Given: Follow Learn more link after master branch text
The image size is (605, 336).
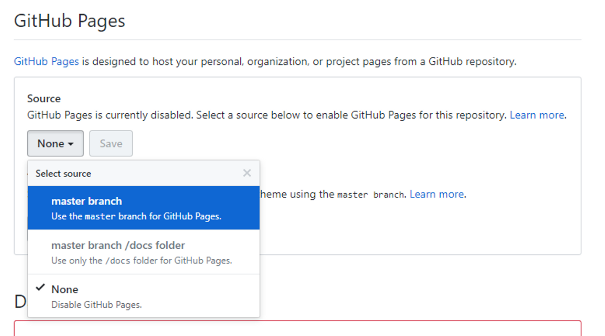Looking at the screenshot, I should [x=437, y=194].
